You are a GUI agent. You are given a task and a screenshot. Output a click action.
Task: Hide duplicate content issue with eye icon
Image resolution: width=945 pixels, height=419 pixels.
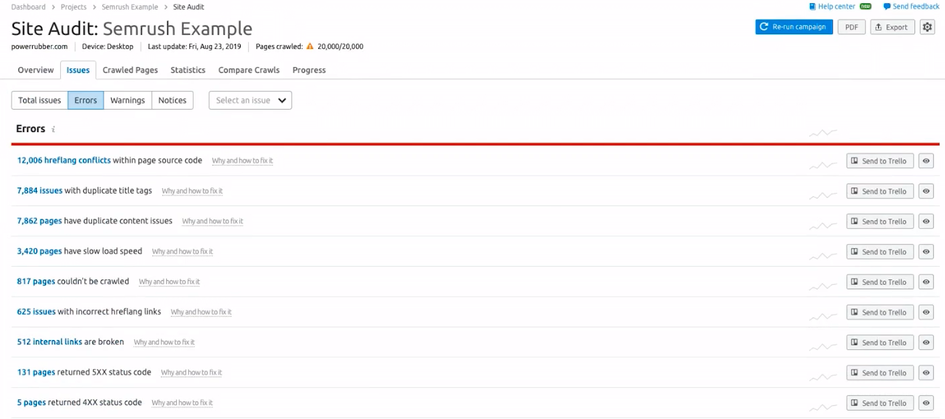click(926, 222)
